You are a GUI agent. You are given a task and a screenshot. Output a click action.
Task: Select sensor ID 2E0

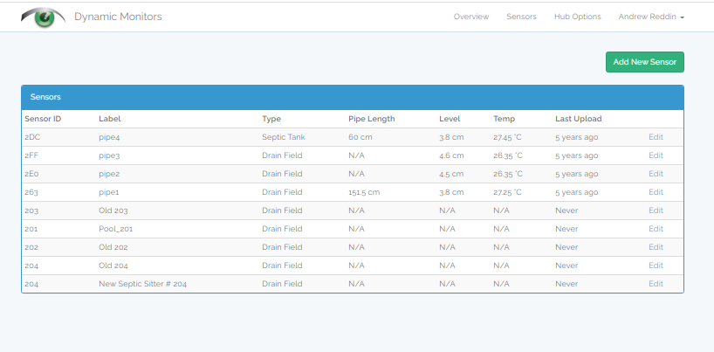(32, 174)
